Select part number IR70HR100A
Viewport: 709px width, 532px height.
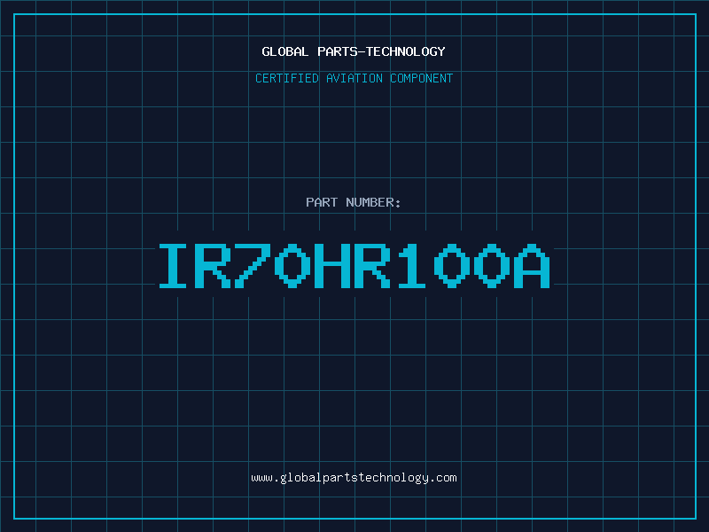click(x=354, y=266)
